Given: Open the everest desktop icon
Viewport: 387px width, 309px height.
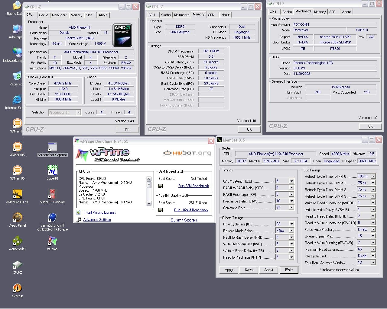Looking at the screenshot, I should pyautogui.click(x=17, y=288).
